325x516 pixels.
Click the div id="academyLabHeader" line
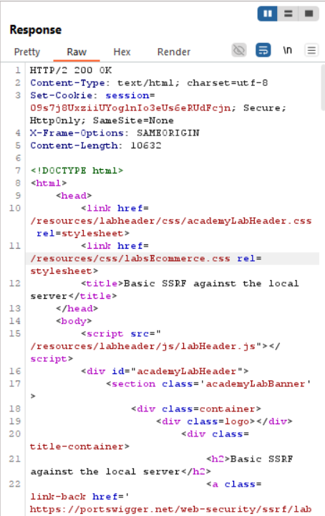click(165, 371)
